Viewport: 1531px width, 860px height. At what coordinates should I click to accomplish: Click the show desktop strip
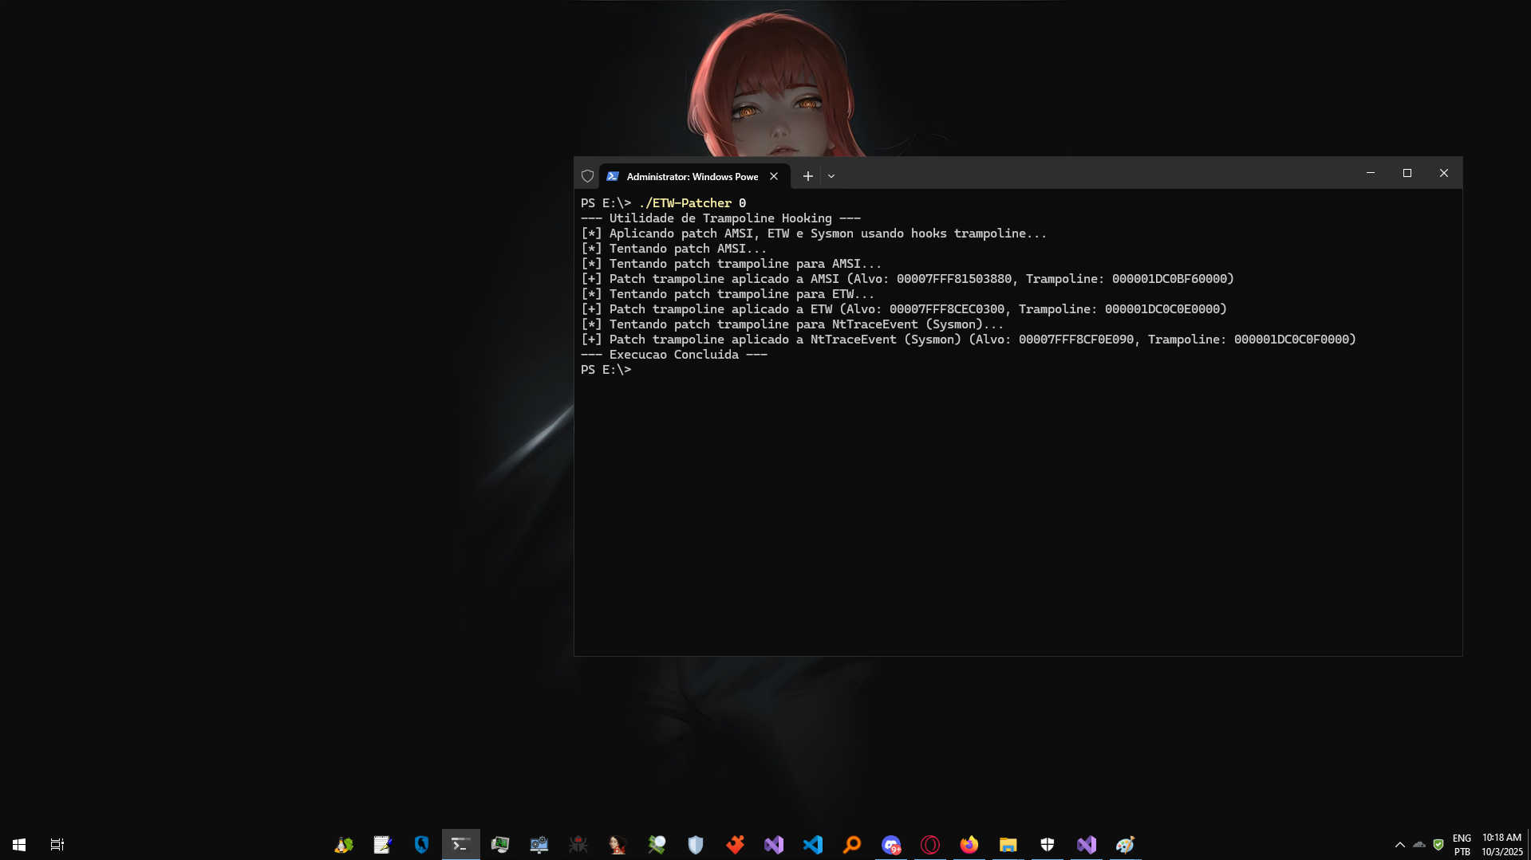click(1529, 844)
